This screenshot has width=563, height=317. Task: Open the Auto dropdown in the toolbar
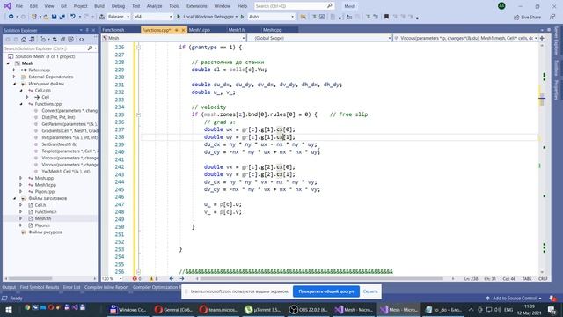click(x=271, y=17)
